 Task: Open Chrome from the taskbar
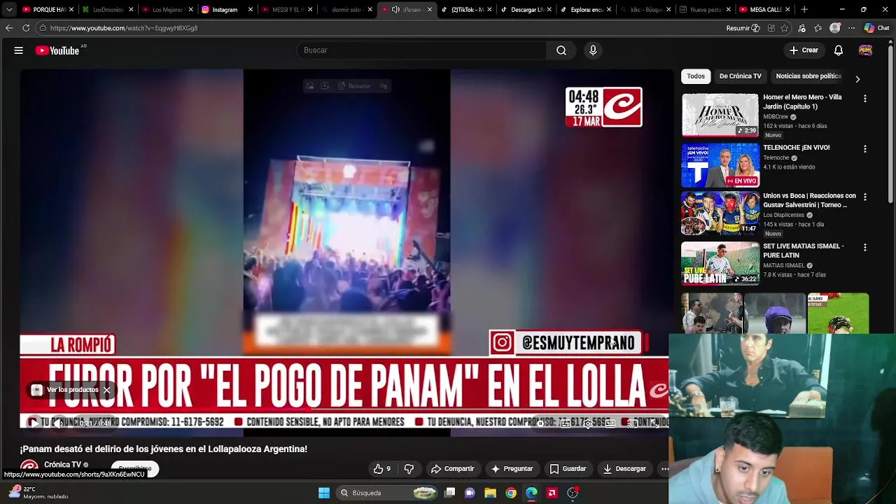point(511,493)
